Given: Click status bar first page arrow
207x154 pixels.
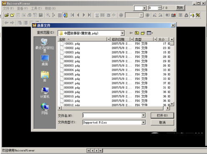Looking at the screenshot, I should 88,151.
